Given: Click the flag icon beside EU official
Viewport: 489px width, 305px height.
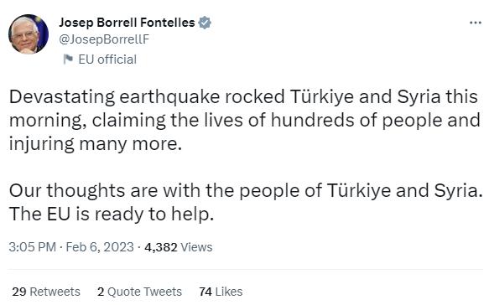Looking at the screenshot, I should tap(68, 59).
